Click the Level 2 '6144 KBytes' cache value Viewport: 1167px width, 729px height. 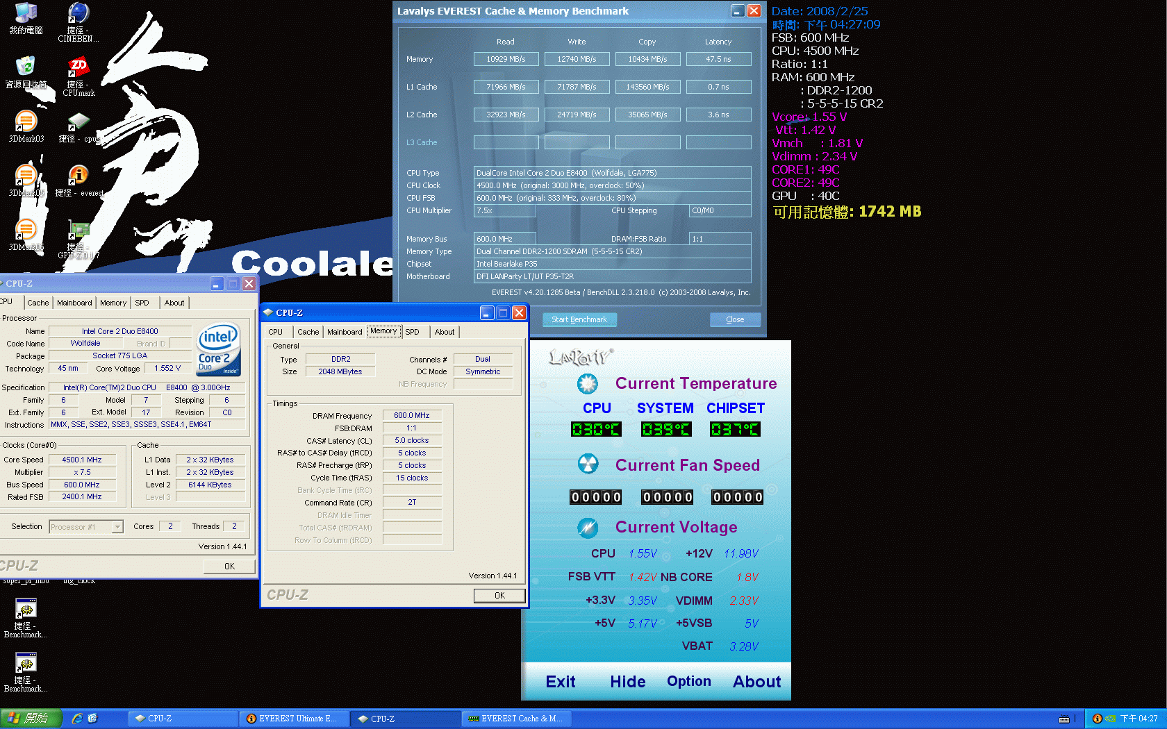[210, 485]
